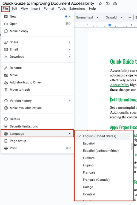Click the pencil icon next to Rename

pyautogui.click(x=6, y=68)
